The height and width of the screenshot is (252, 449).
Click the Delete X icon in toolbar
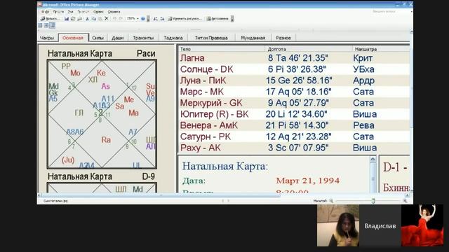pos(106,19)
